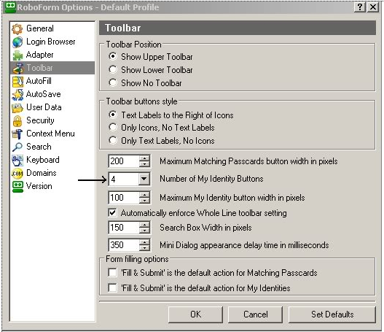Screen dimensions: 384x332
Task: Select the User Data category label
Action: click(44, 107)
